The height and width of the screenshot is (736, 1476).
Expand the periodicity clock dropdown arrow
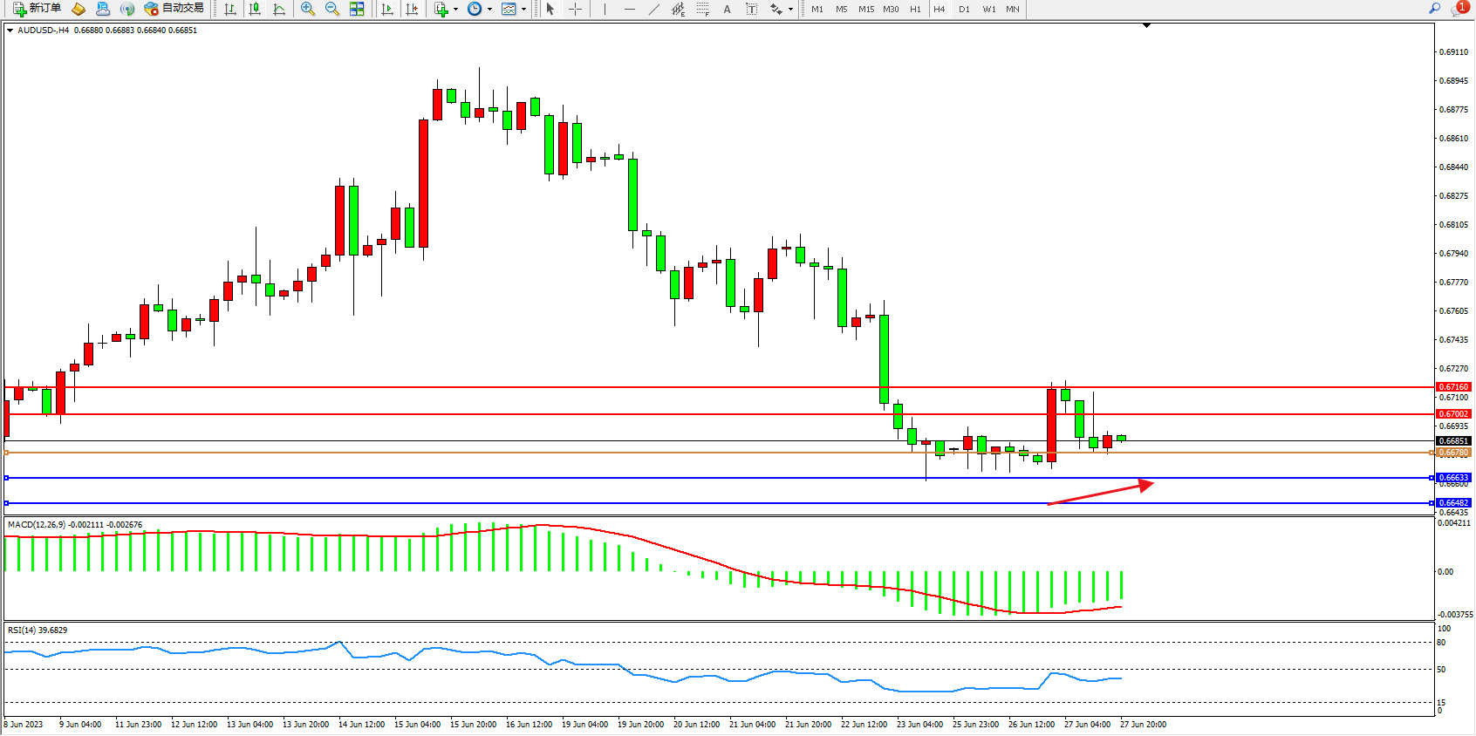(x=489, y=9)
